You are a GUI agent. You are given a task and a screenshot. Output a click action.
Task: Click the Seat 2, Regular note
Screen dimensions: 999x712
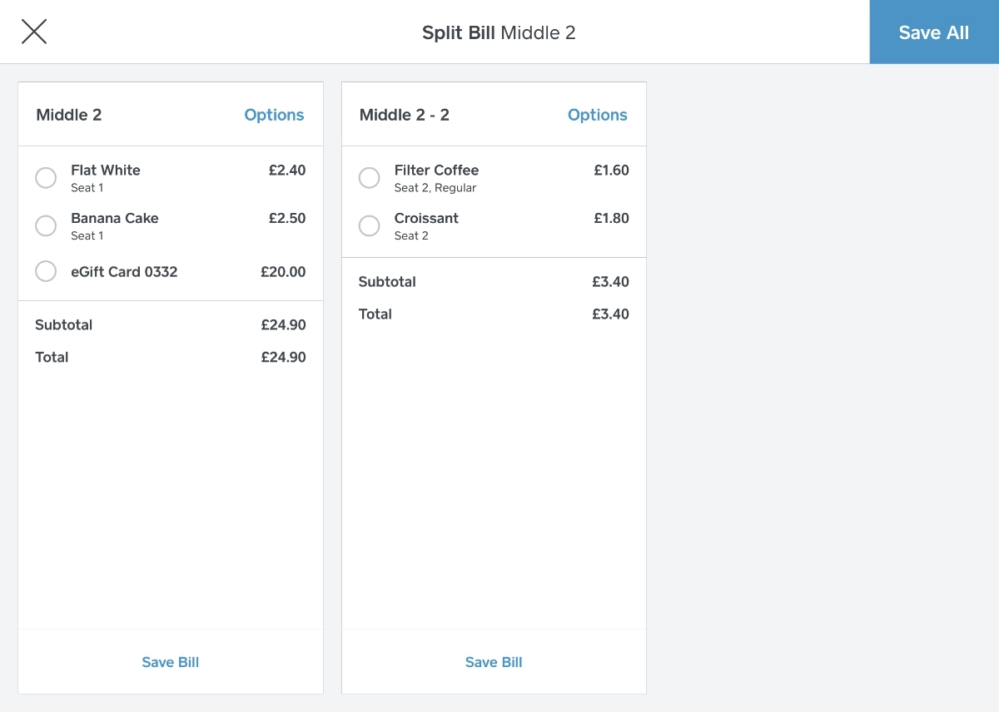[x=435, y=188]
